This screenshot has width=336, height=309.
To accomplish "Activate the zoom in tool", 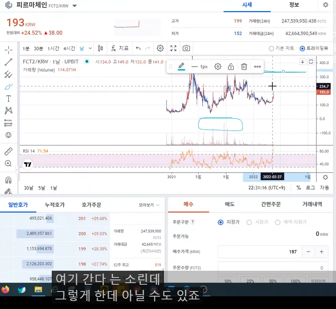I will (8, 163).
